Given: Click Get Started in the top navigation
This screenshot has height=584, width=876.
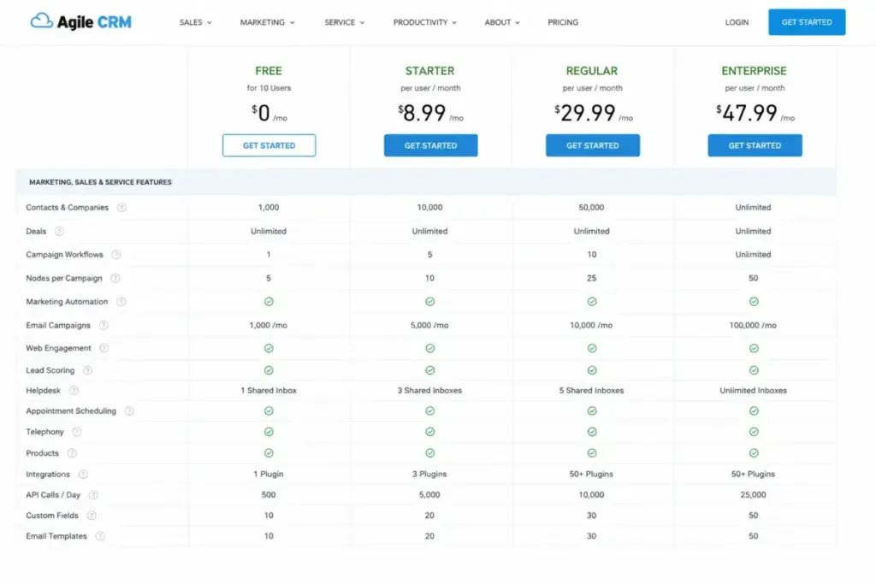Looking at the screenshot, I should [x=807, y=22].
